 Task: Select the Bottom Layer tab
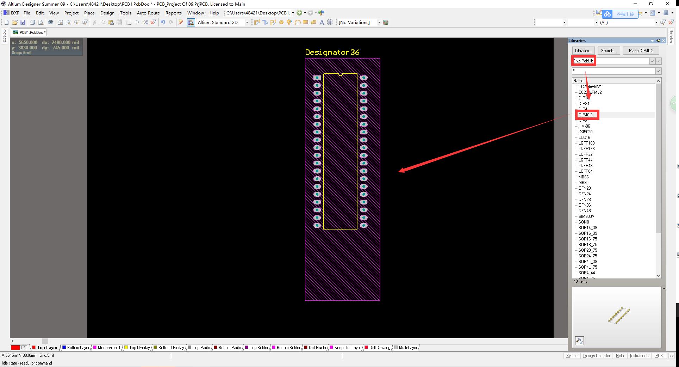(76, 348)
